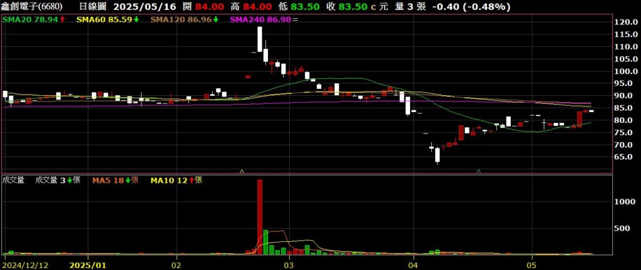Click the 成交量 panel title
Screen dimensions: 641x270
[14, 180]
